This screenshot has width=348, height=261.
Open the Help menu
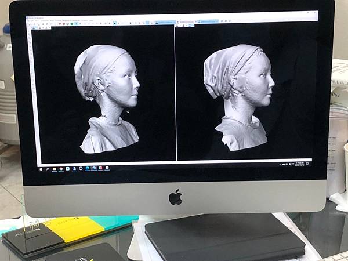pyautogui.click(x=91, y=20)
